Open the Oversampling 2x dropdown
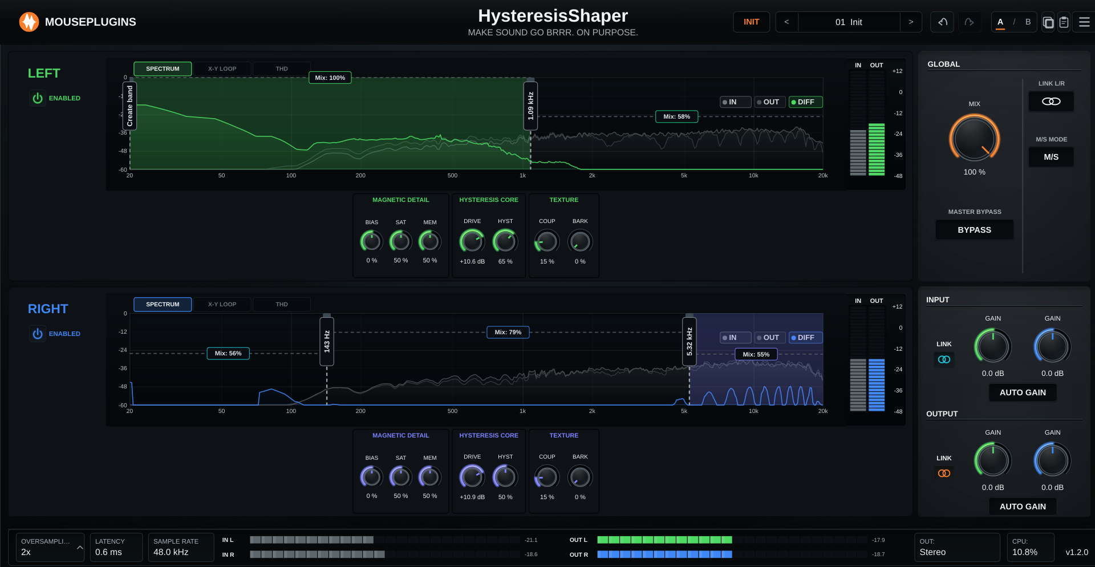The height and width of the screenshot is (567, 1095). pyautogui.click(x=50, y=547)
